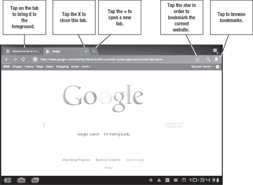
Task: Open the browser menu icon at top right
Action: tap(215, 51)
